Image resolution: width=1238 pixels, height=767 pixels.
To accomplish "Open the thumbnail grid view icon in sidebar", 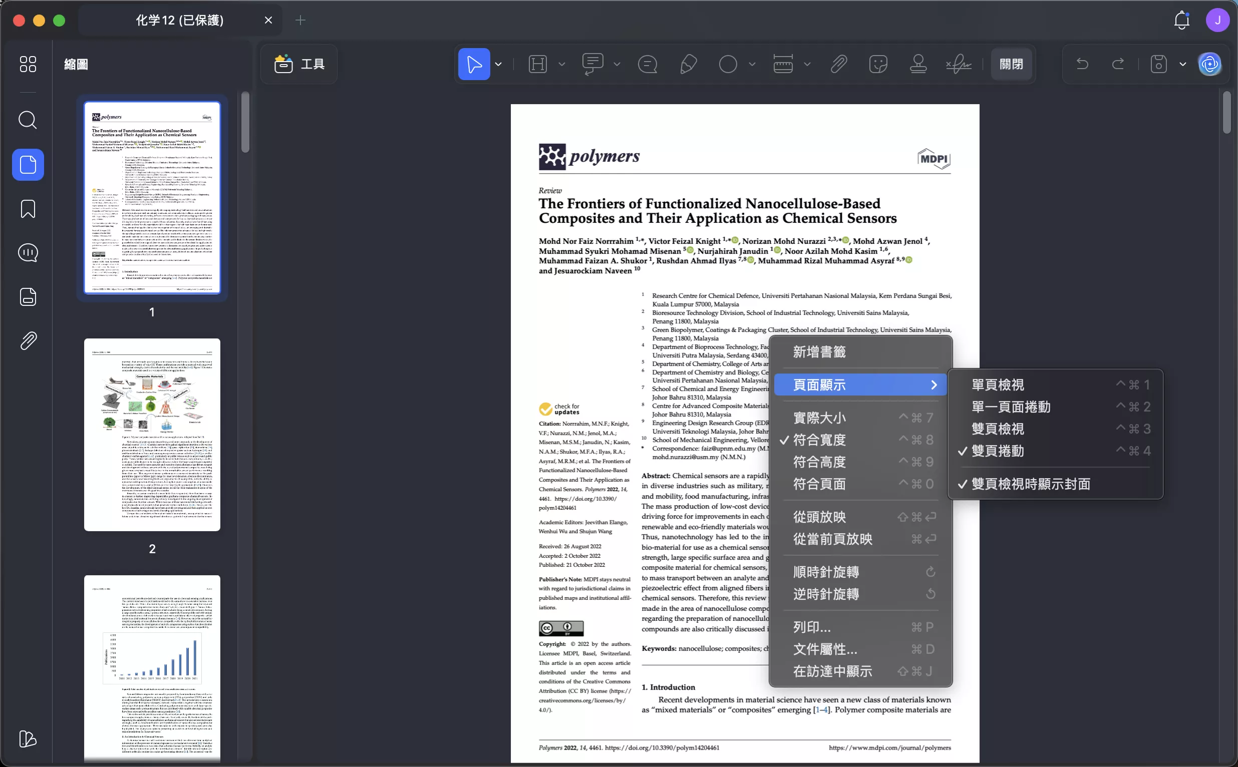I will pos(28,64).
